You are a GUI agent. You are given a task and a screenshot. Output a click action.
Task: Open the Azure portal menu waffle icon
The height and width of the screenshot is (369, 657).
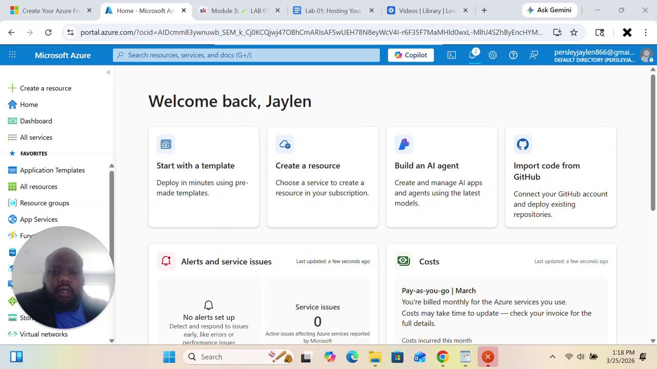click(x=12, y=55)
